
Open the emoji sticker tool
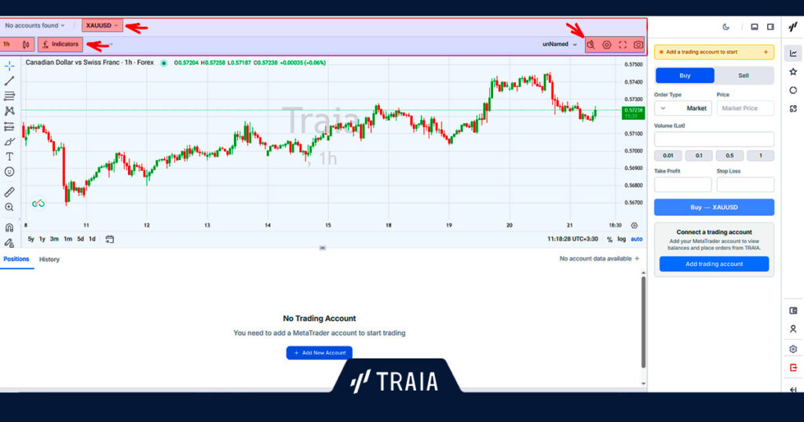[x=9, y=172]
